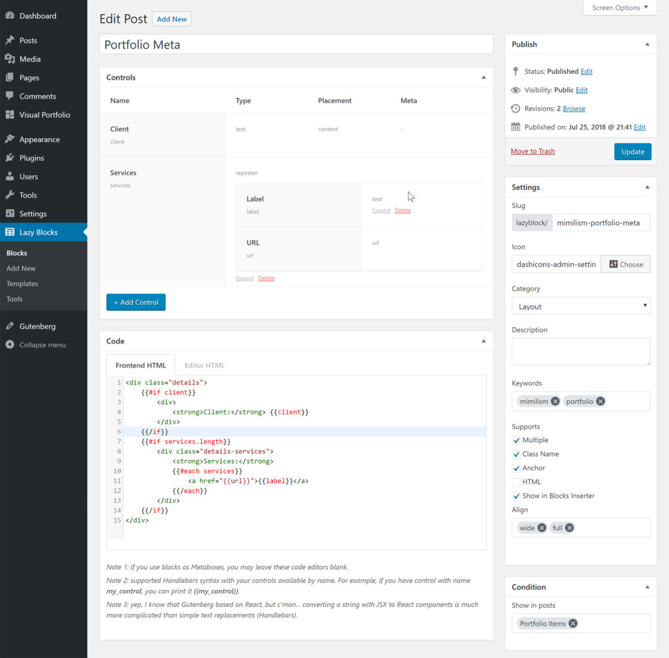Remove the 'Portfolio Items' condition tag

pos(573,623)
